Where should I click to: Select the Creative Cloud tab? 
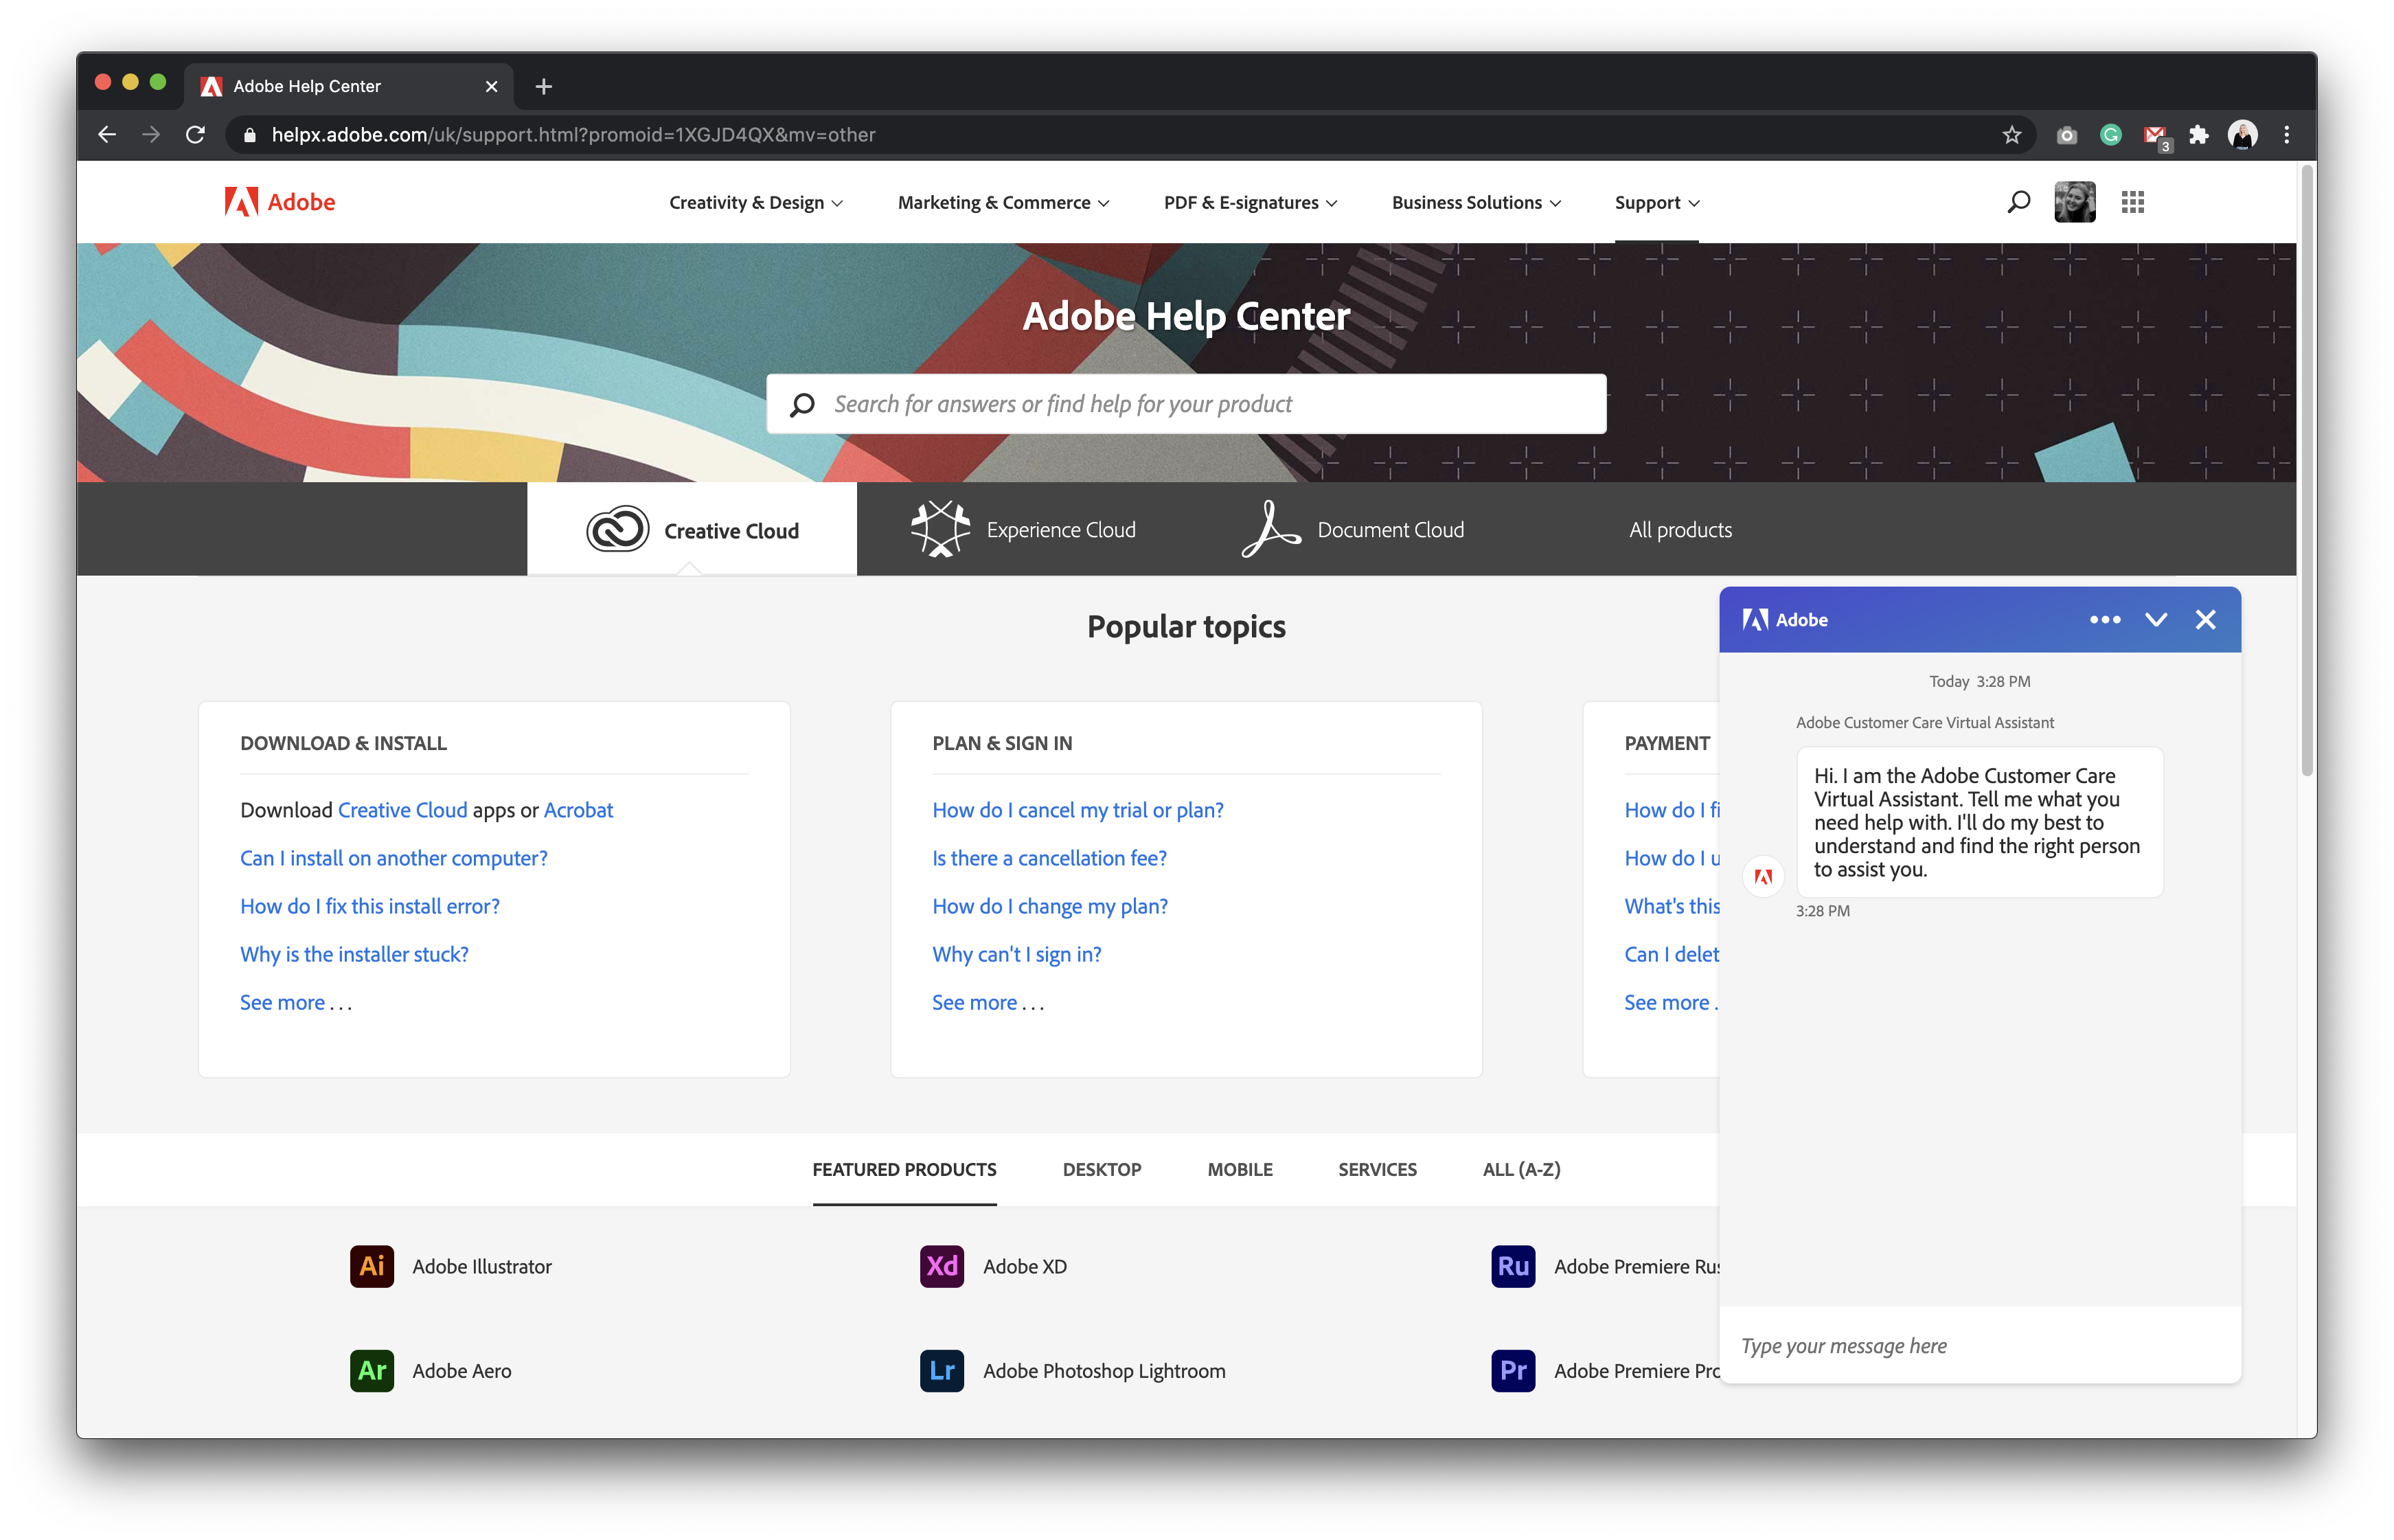[x=692, y=529]
